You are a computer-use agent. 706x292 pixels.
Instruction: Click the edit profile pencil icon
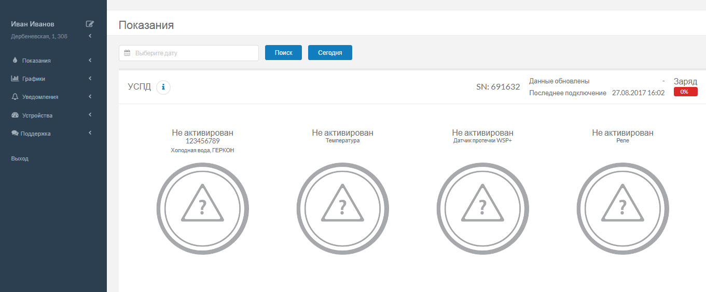[90, 24]
